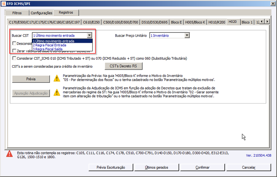Click the version text 'Ver. 210504.438'

[258, 155]
